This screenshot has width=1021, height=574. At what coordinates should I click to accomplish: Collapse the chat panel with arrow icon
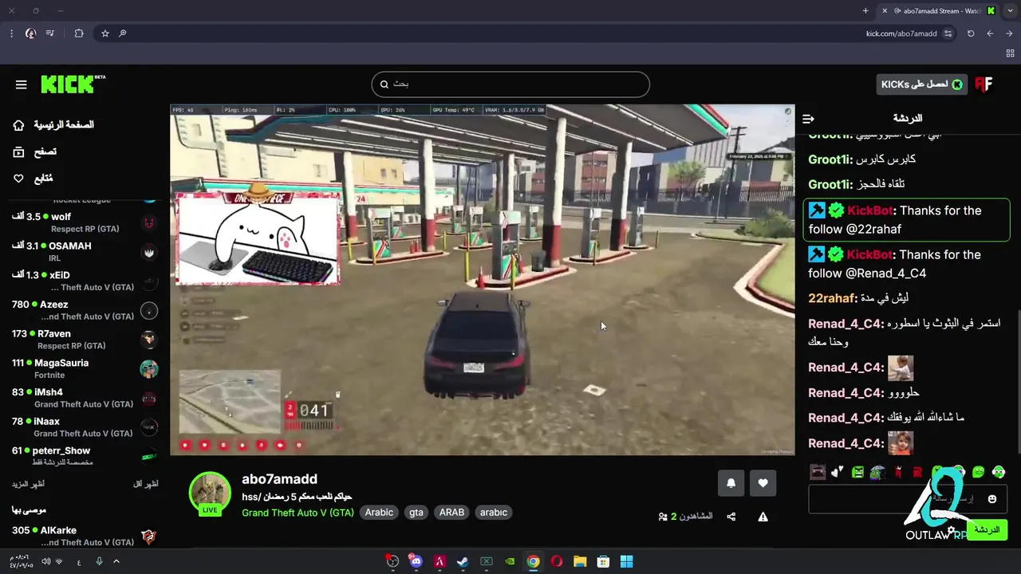click(808, 119)
